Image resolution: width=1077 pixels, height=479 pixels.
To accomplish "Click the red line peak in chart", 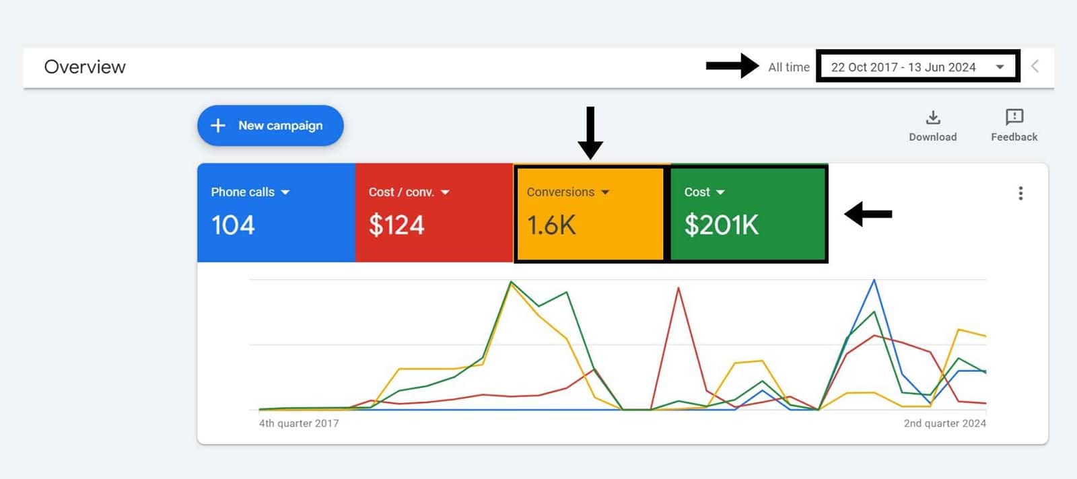I will (x=679, y=288).
